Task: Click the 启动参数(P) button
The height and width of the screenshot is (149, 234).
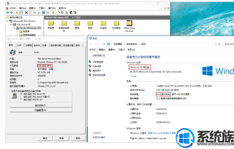Action: coord(41,106)
